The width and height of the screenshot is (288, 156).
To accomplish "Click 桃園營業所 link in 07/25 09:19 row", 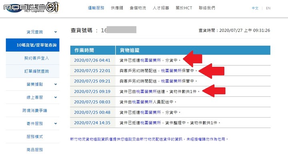I will click(x=146, y=92).
